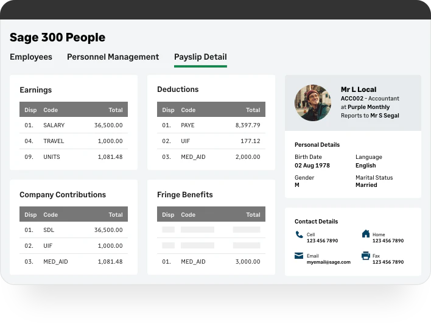Select MED_AID in Company Contributions
The height and width of the screenshot is (327, 431).
(x=55, y=262)
